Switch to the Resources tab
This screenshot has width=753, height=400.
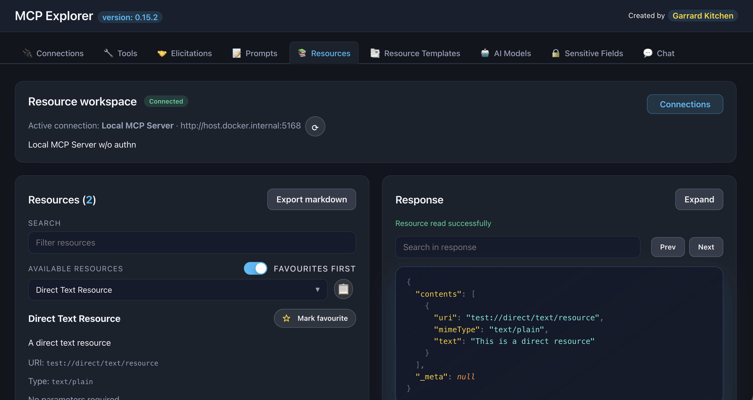[324, 53]
